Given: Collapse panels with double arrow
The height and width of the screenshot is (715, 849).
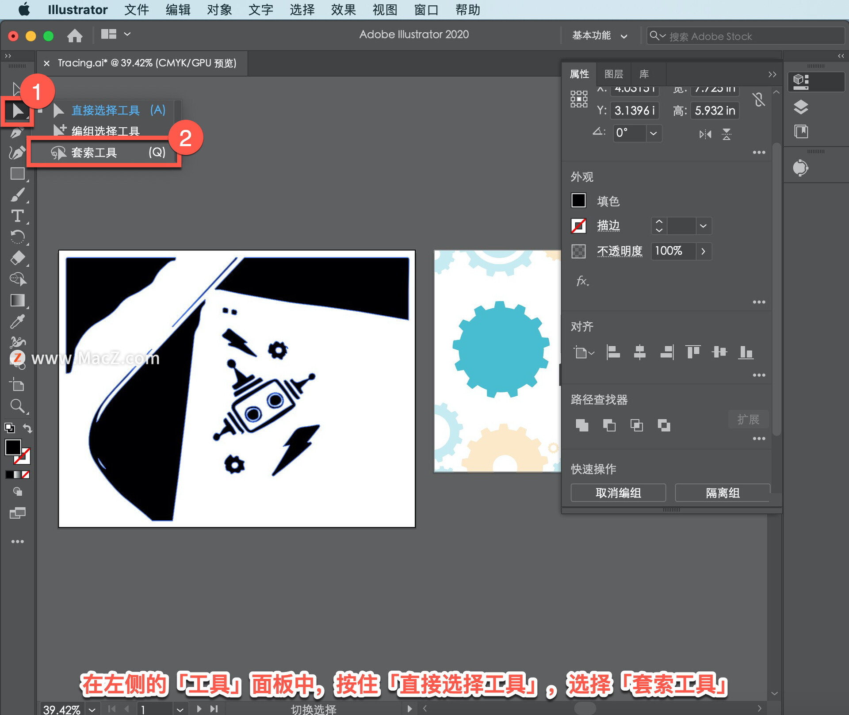Looking at the screenshot, I should tap(772, 74).
